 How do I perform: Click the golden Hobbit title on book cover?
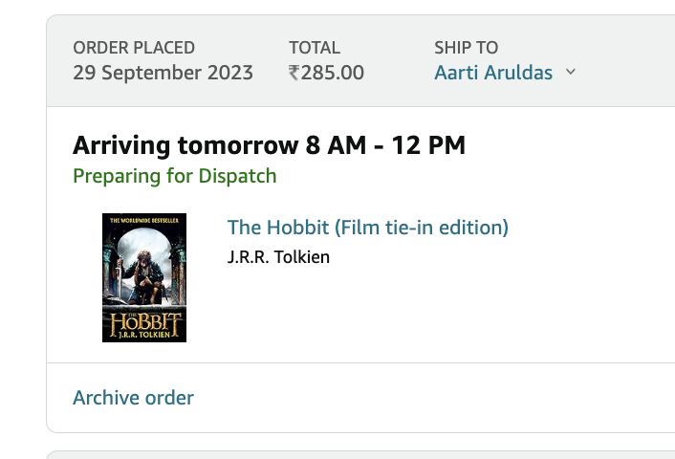[x=145, y=322]
